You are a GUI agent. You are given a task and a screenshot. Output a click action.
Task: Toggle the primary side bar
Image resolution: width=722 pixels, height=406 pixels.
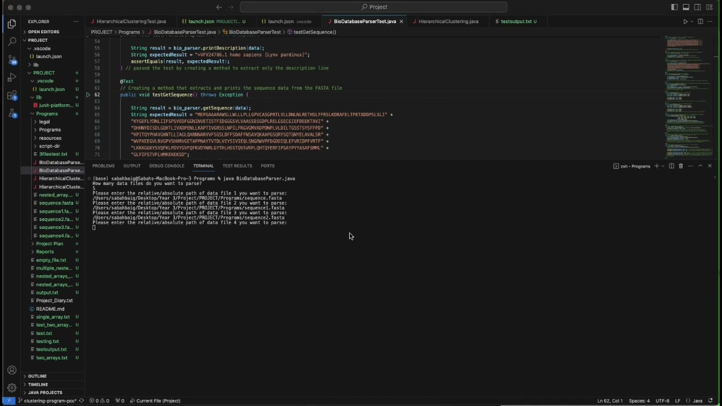(675, 7)
